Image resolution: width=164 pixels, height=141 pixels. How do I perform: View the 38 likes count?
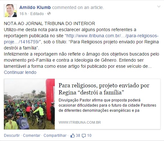(x=78, y=136)
